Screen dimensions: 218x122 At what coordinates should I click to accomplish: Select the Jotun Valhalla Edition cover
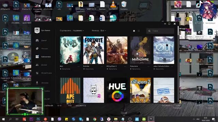[x=164, y=50]
